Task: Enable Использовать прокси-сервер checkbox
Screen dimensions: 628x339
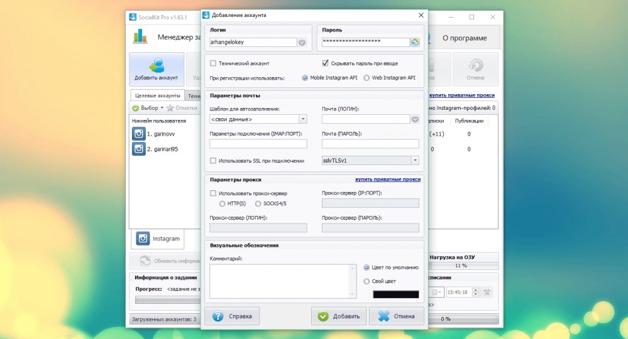Action: click(x=213, y=193)
